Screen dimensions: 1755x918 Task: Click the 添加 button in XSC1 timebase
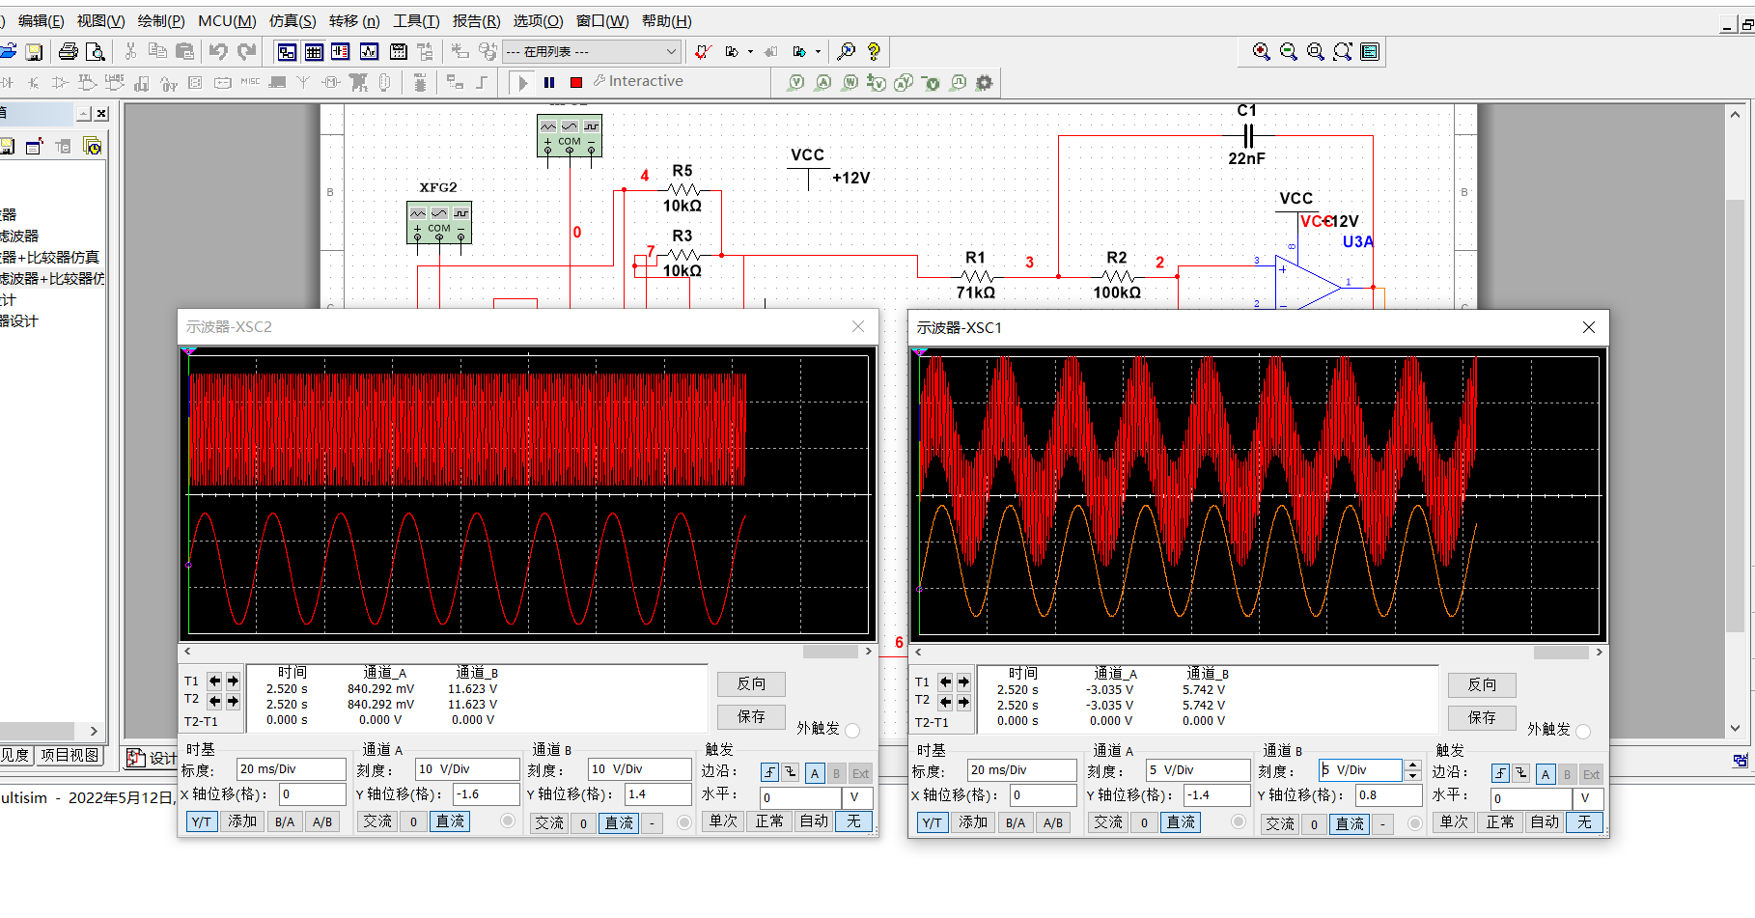tap(973, 822)
